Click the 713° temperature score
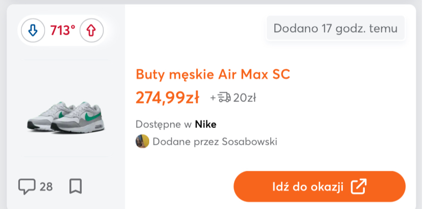The height and width of the screenshot is (209, 423). pyautogui.click(x=62, y=31)
